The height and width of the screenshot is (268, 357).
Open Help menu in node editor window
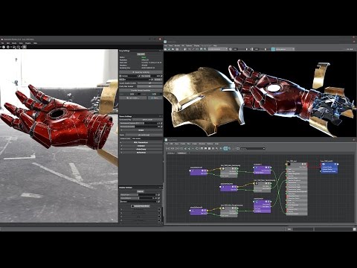(x=216, y=144)
